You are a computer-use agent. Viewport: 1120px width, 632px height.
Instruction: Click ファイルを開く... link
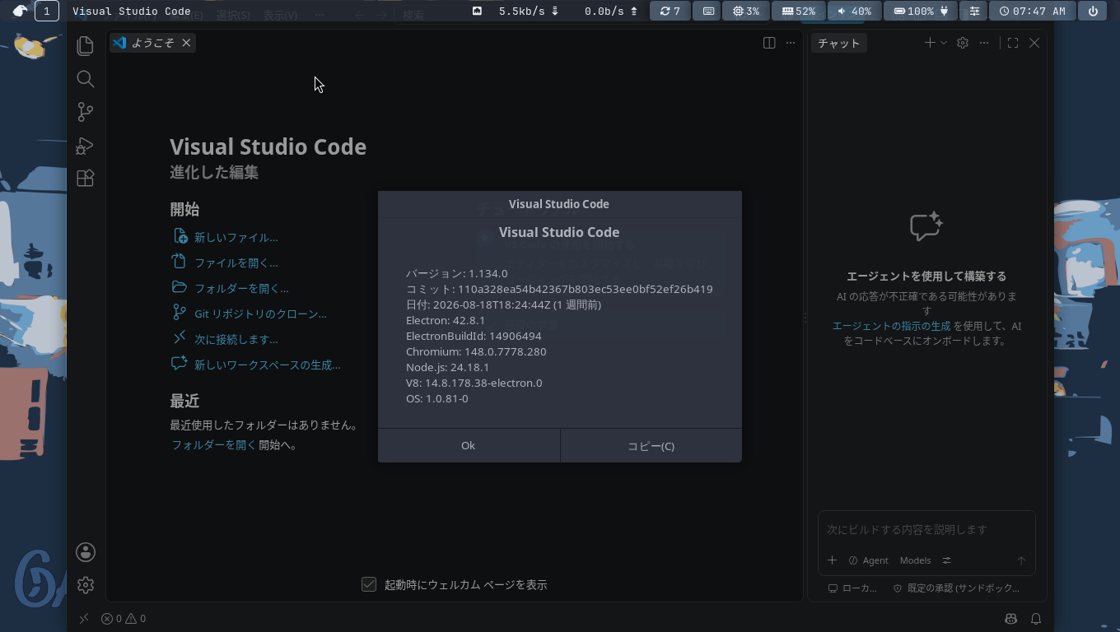(236, 263)
